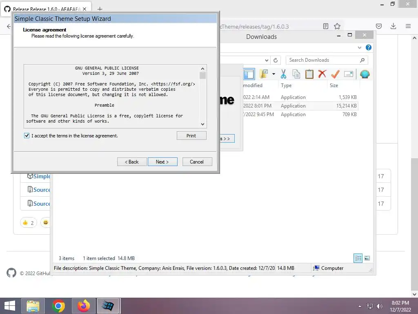
Task: Click the license text scrollbar thumb
Action: (202, 76)
